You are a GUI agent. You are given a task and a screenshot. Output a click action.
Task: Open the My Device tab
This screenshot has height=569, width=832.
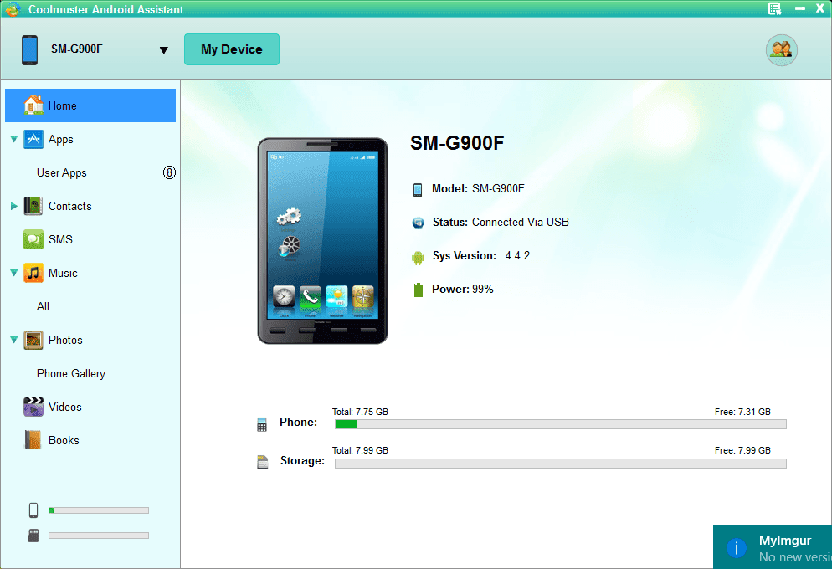231,49
